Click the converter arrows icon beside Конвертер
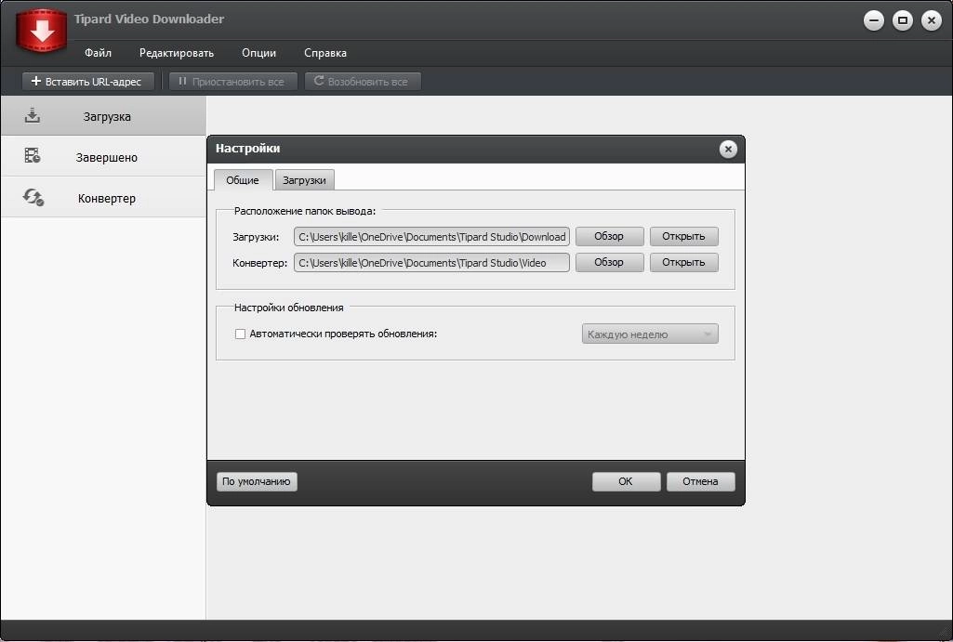 (x=33, y=197)
